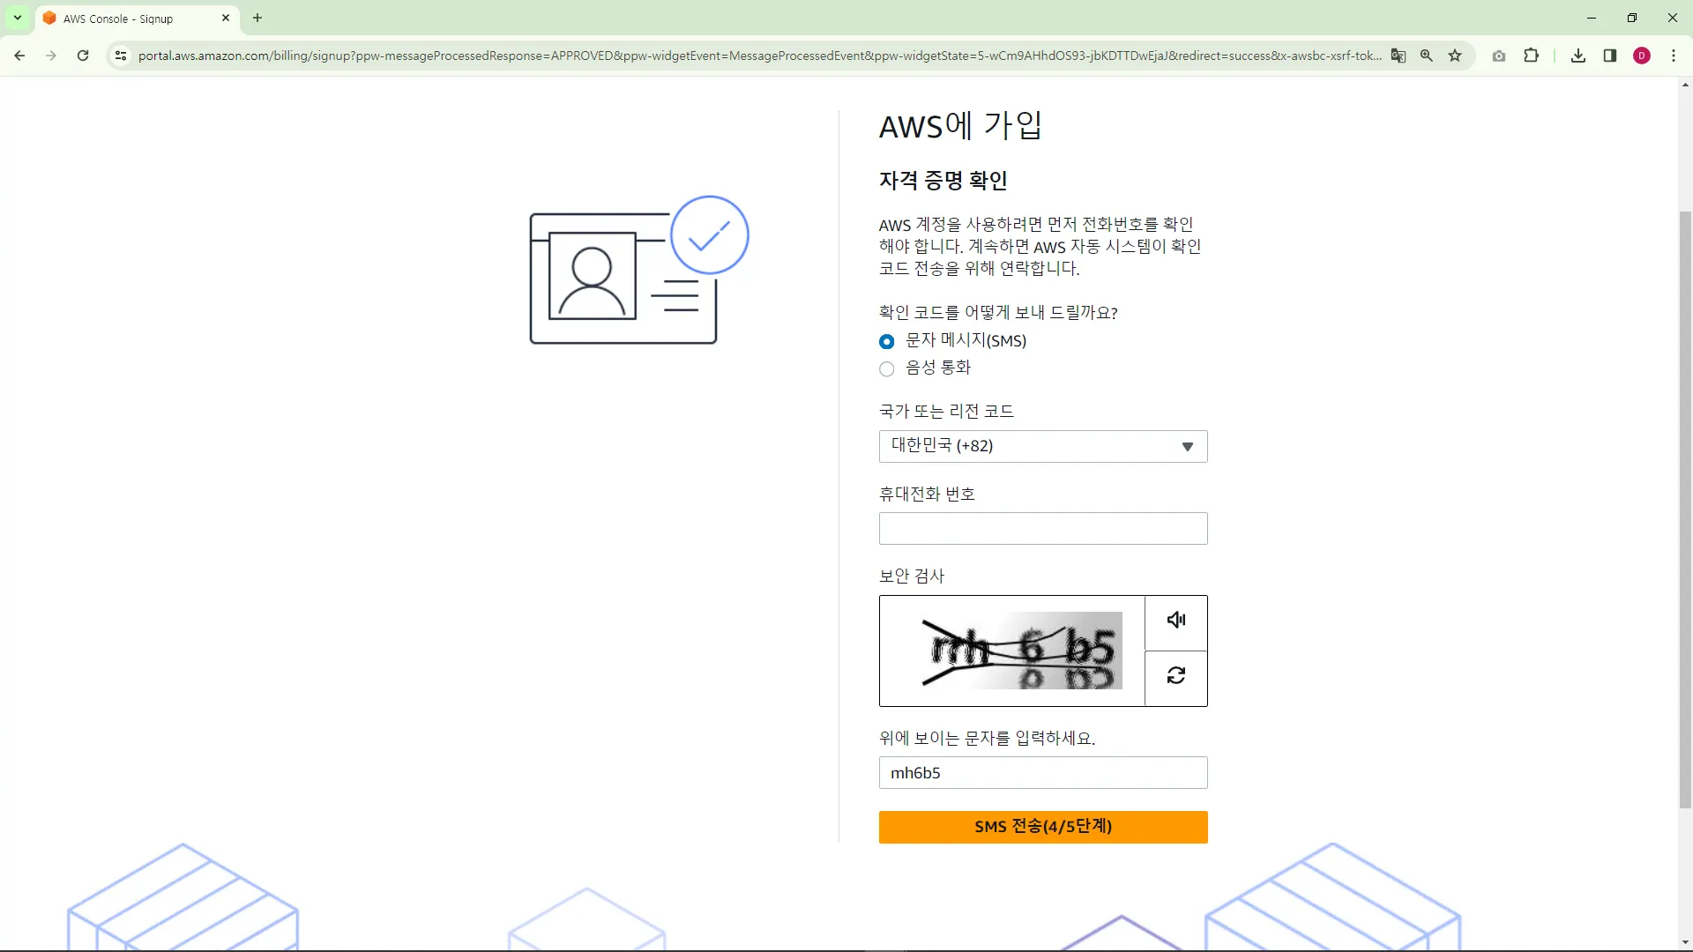This screenshot has height=952, width=1693.
Task: Click the Google Translate icon in address bar
Action: (x=1398, y=56)
